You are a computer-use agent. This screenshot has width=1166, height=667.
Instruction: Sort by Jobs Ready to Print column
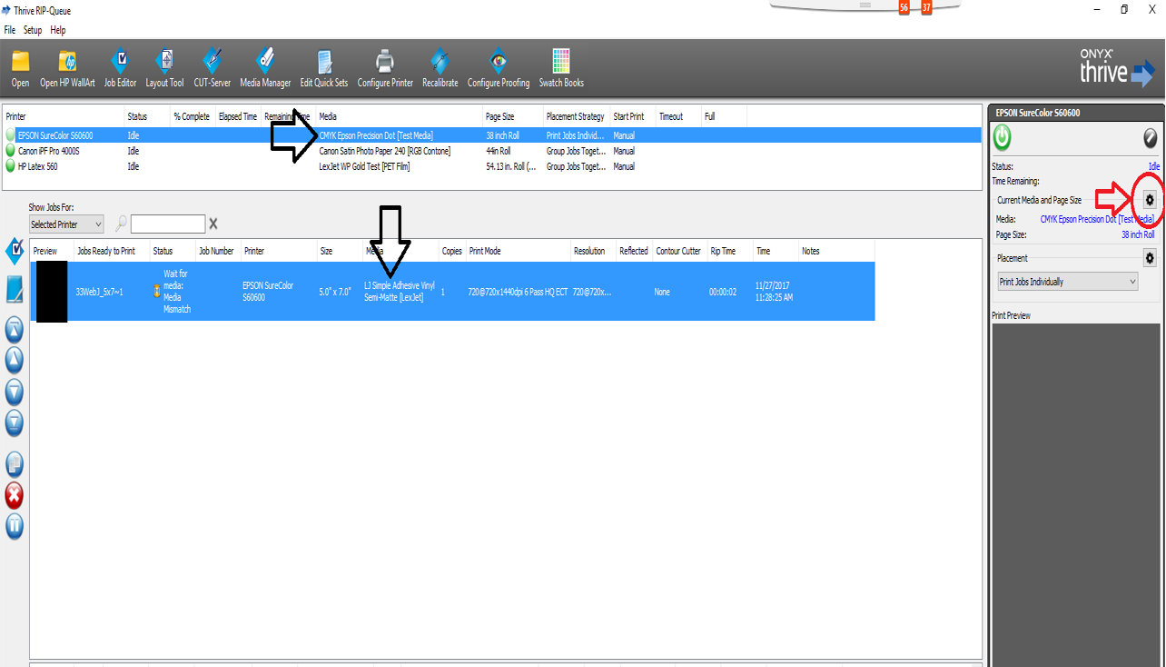[x=112, y=251]
